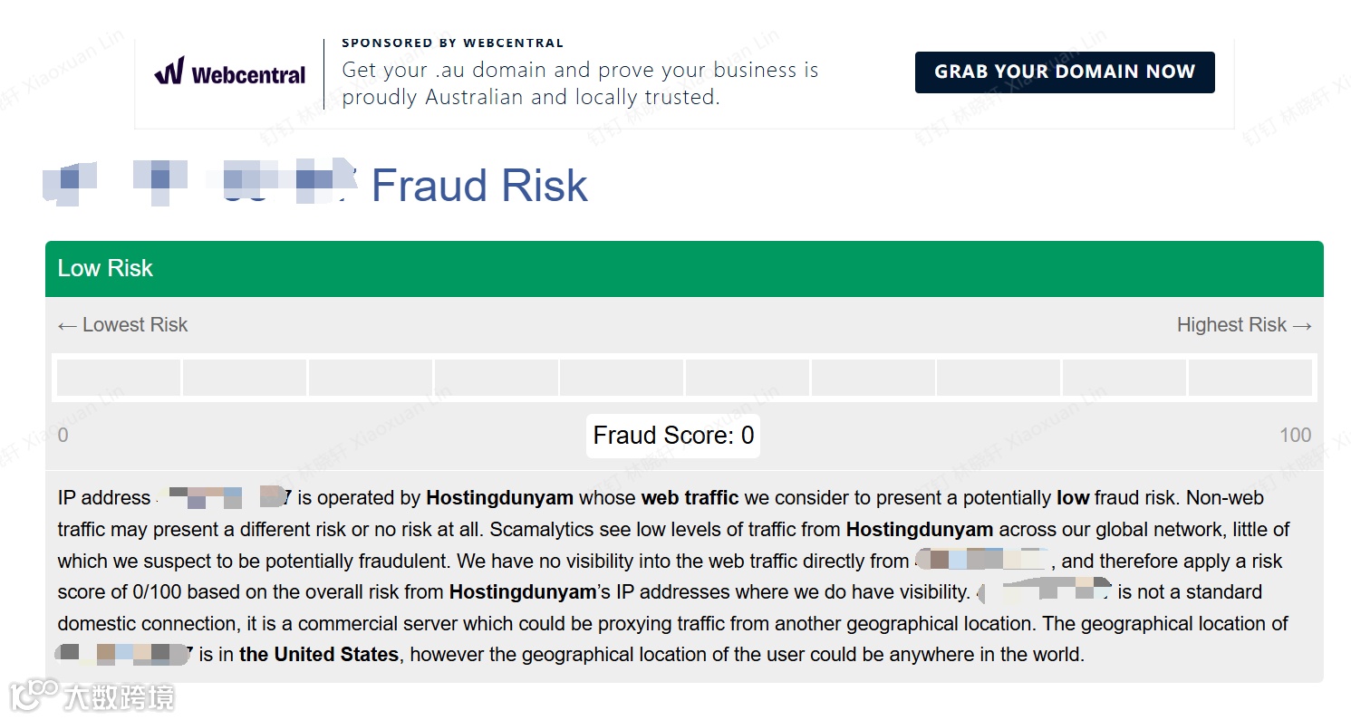Click the bold 'the United States' text
The height and width of the screenshot is (720, 1351).
point(319,655)
